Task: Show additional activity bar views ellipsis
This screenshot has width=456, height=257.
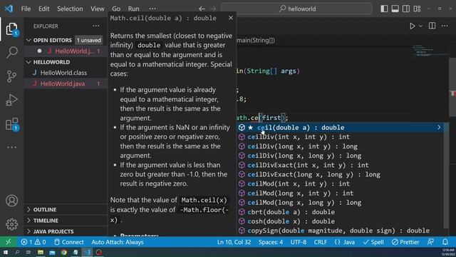Action: [x=11, y=147]
